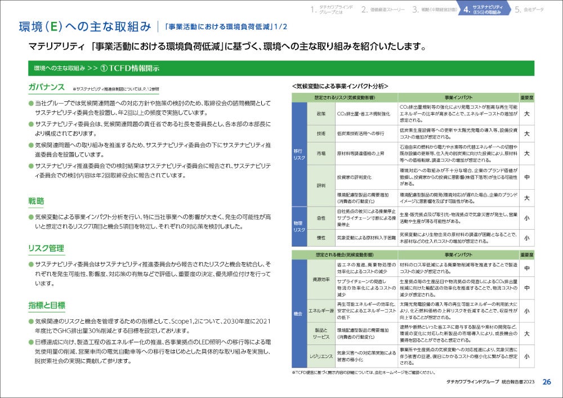Click the リスク管理 heading
The height and width of the screenshot is (398, 563).
(x=46, y=248)
